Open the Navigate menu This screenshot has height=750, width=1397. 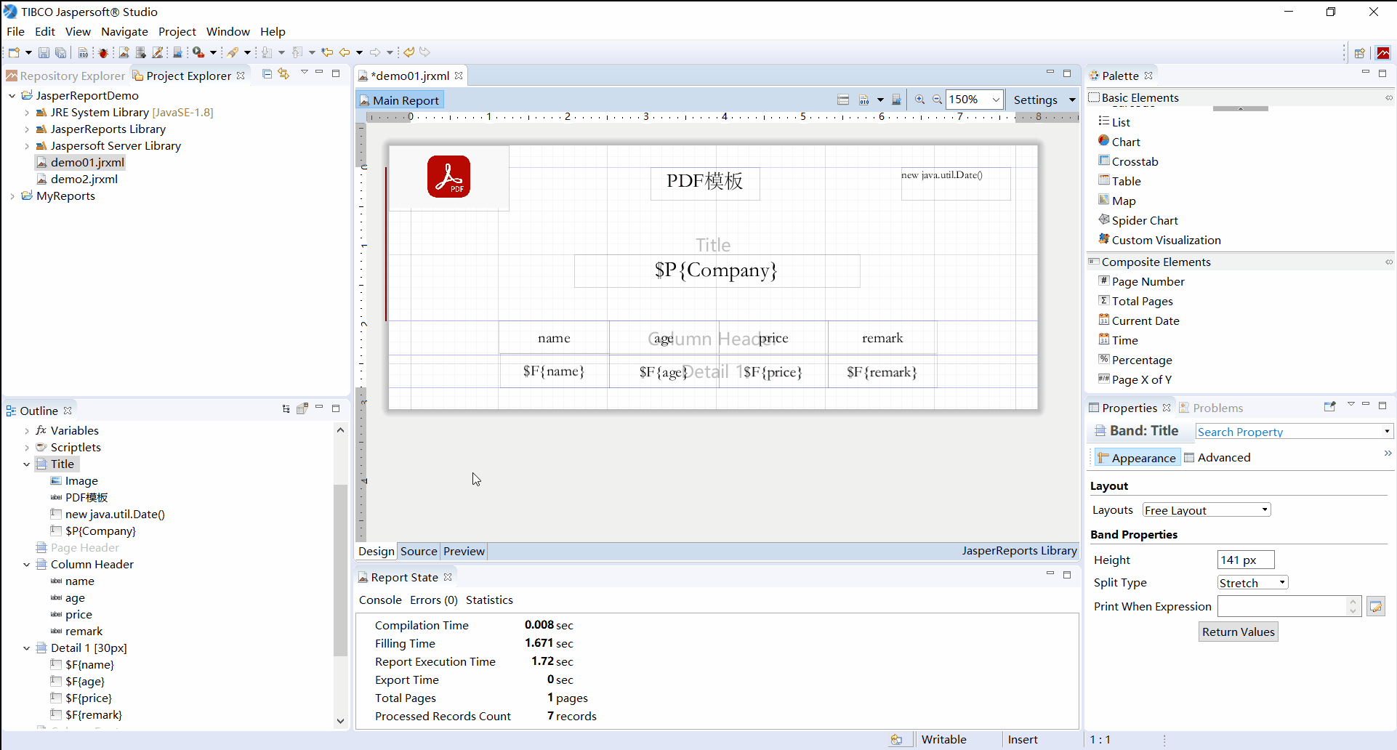(x=124, y=31)
